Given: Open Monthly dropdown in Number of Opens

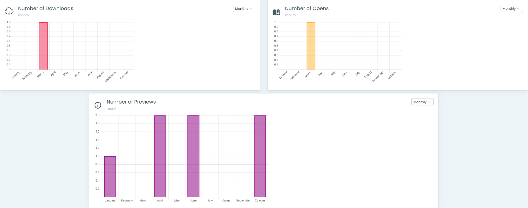Looking at the screenshot, I should coord(511,8).
